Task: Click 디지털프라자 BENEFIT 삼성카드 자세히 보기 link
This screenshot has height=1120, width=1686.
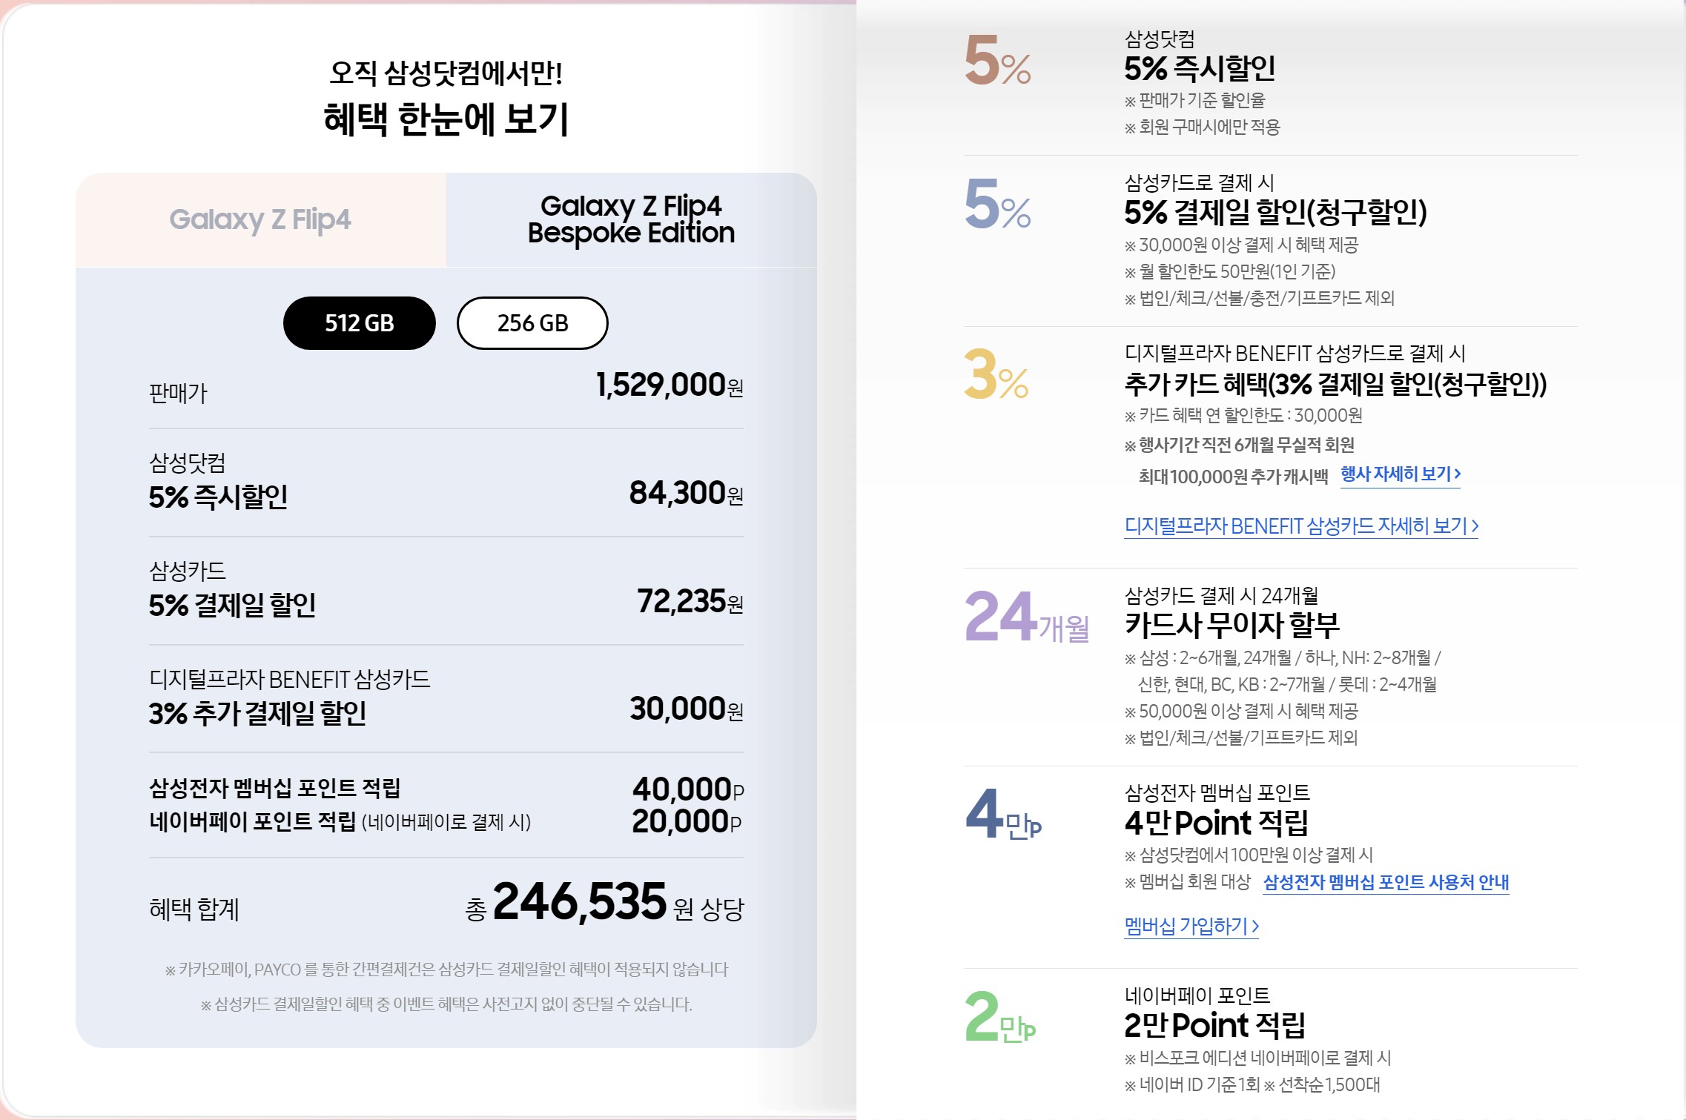Action: [1301, 526]
